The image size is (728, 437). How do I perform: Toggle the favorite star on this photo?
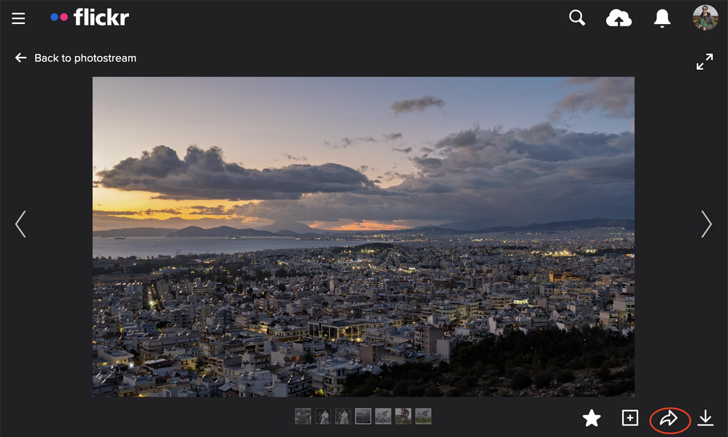(x=592, y=418)
